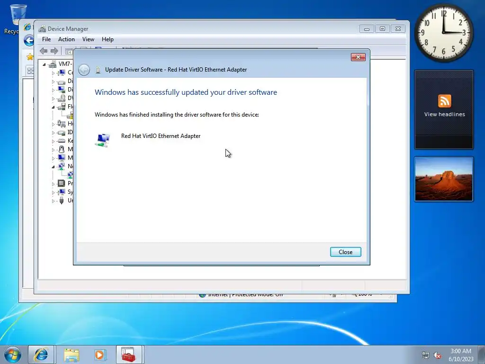Image resolution: width=485 pixels, height=364 pixels.
Task: Click the Back arrow in the Device Manager toolbar
Action: click(x=44, y=51)
